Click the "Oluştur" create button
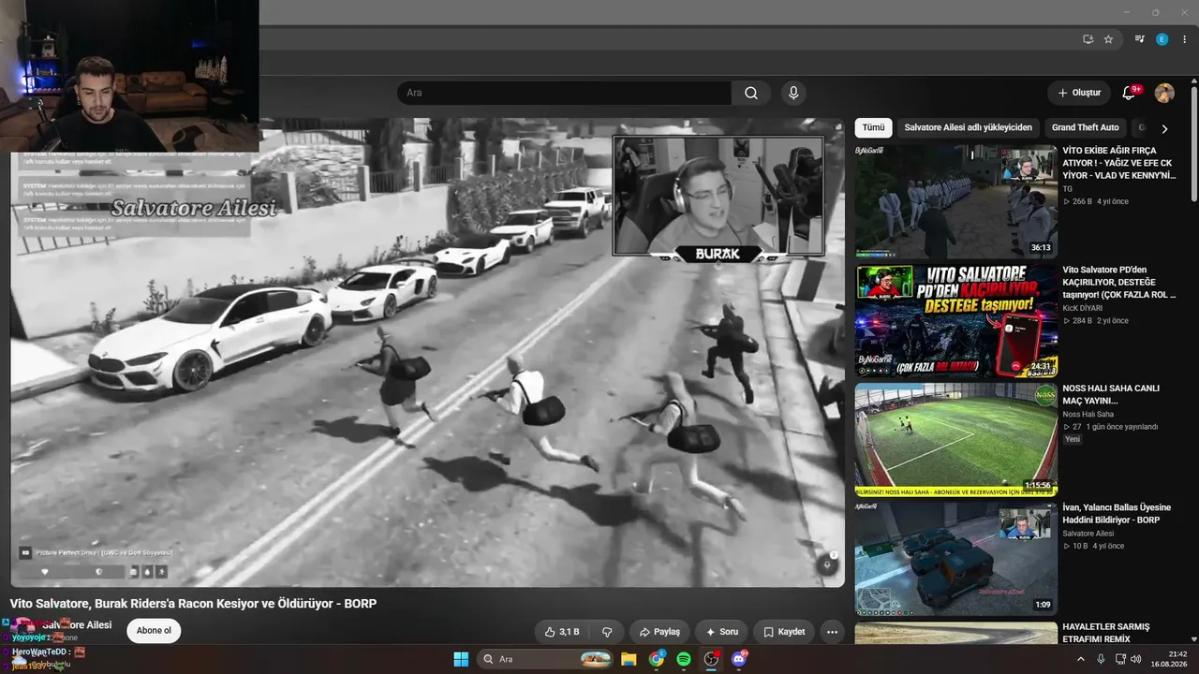 [1079, 93]
